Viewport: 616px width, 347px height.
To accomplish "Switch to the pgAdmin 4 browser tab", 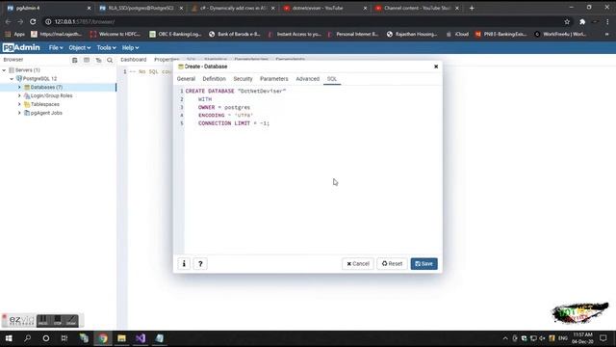I will click(47, 8).
